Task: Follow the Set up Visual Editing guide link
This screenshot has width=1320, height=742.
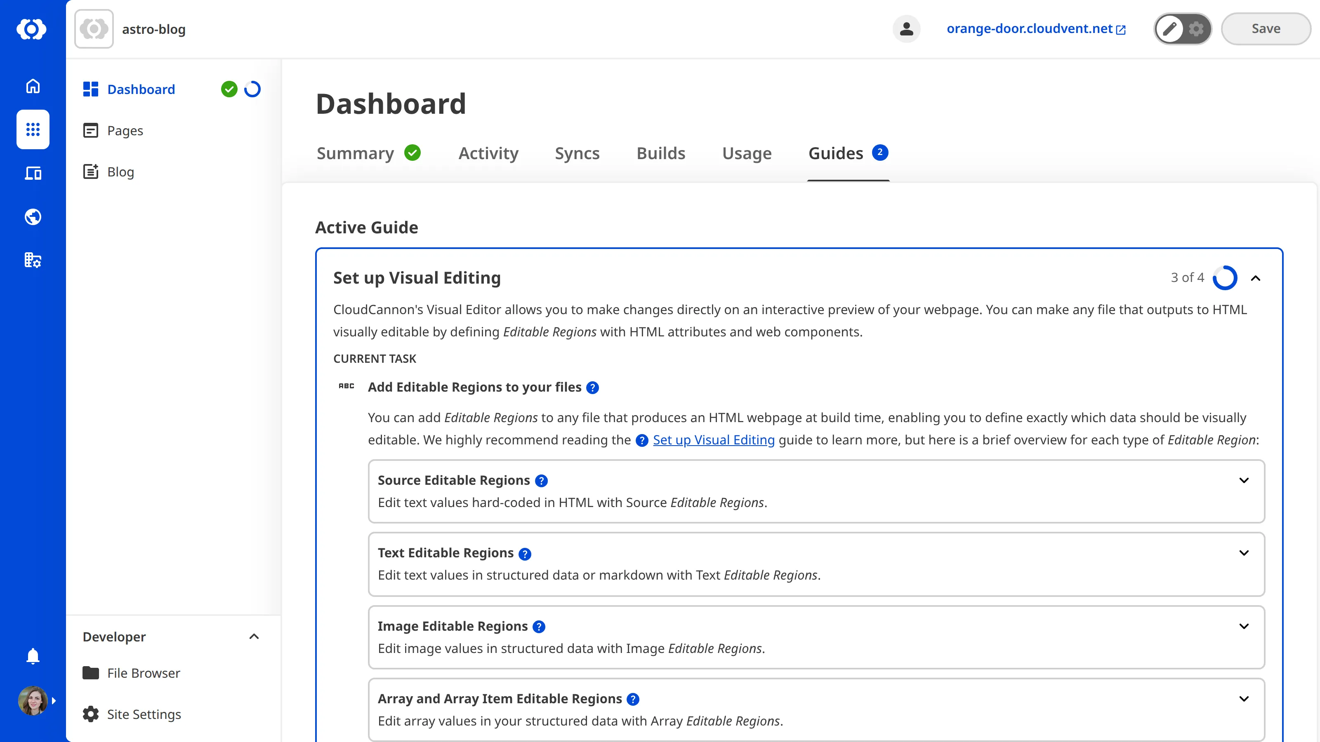Action: pos(714,440)
